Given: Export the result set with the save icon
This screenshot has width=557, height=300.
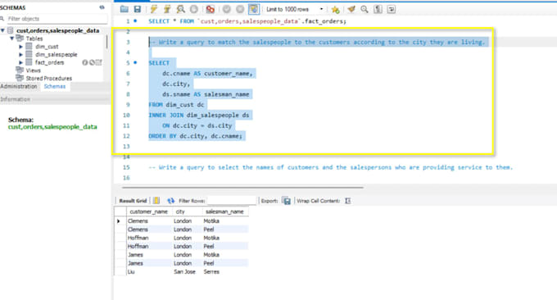Looking at the screenshot, I should [x=287, y=201].
